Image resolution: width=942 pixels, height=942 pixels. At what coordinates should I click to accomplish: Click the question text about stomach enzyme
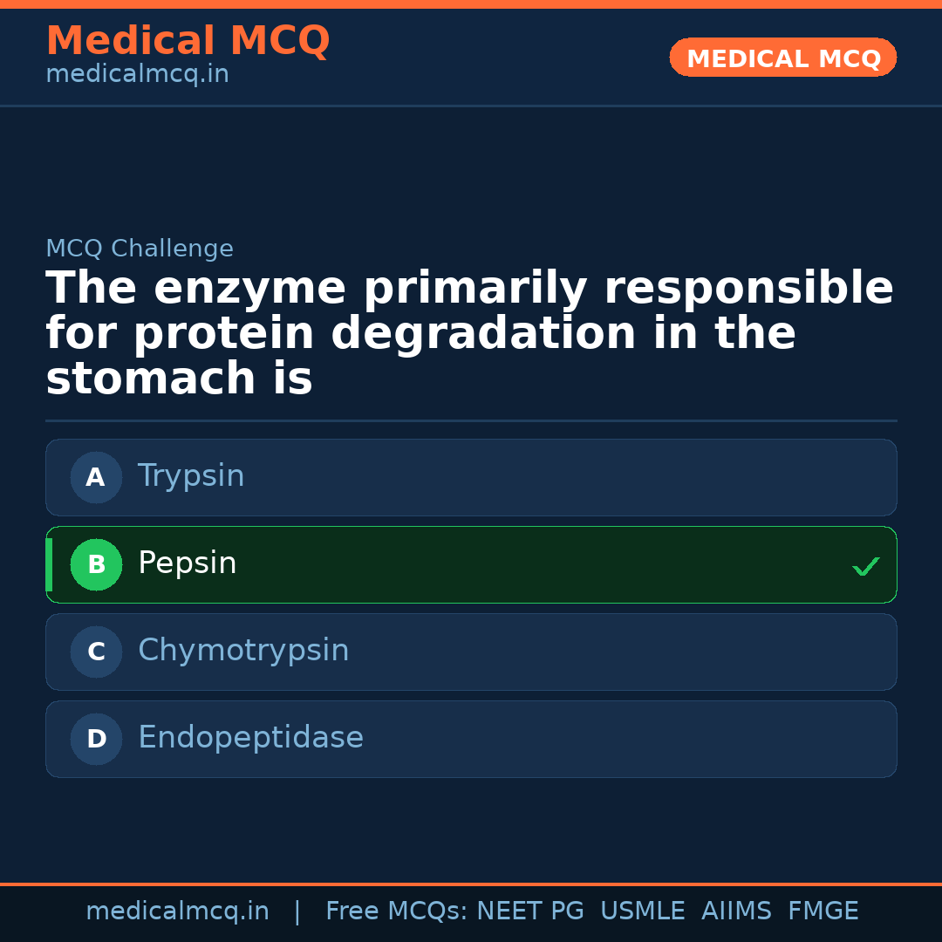[x=469, y=334]
